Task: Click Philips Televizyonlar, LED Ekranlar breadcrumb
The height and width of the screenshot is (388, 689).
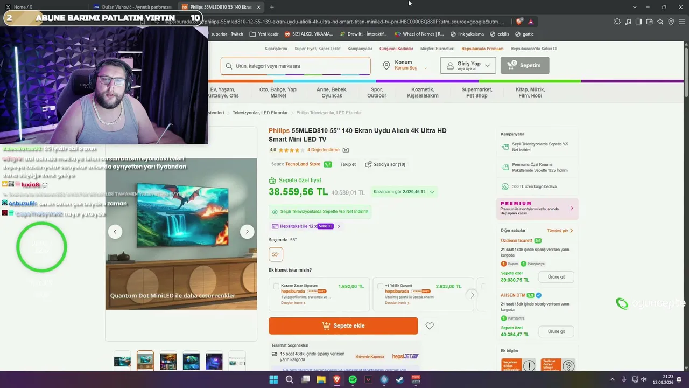Action: [x=329, y=113]
